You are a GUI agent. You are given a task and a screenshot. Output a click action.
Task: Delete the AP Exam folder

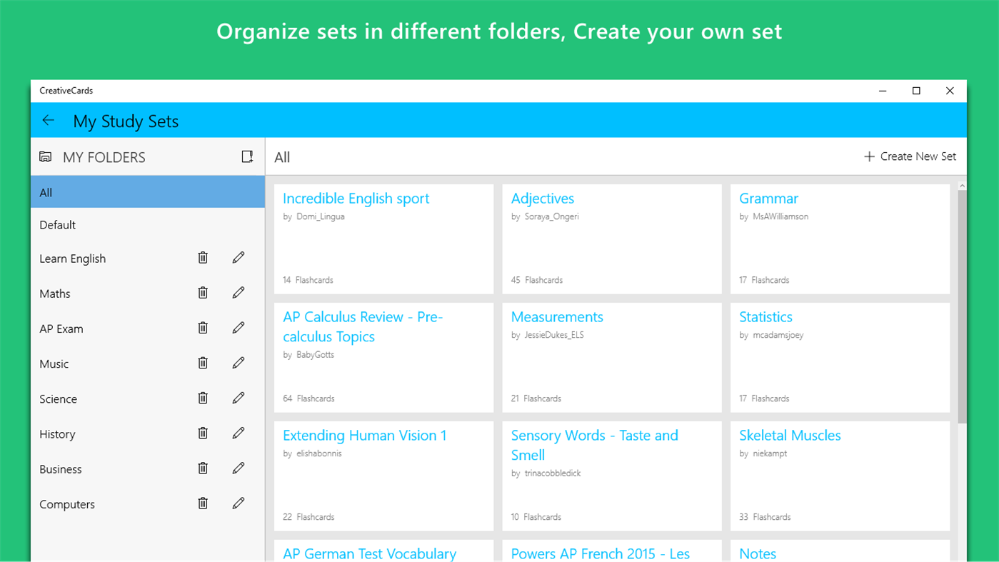click(x=203, y=327)
